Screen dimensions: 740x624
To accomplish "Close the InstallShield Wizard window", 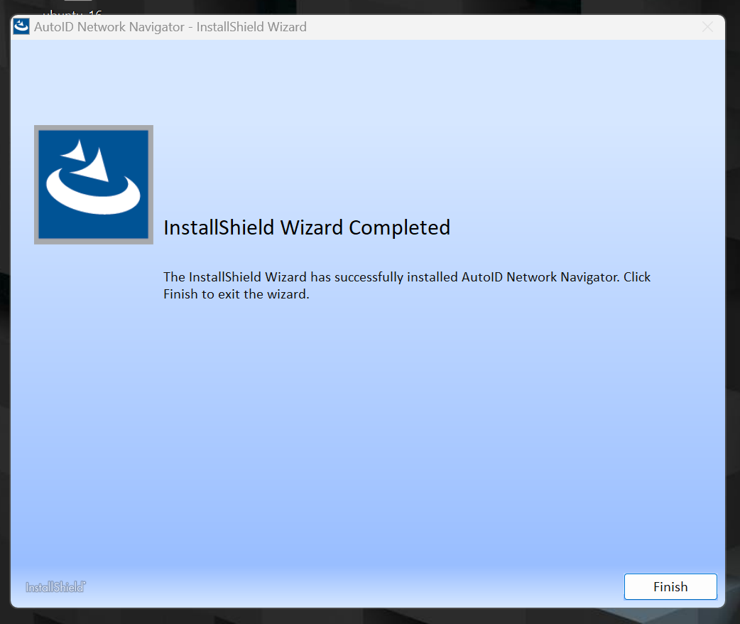I will click(707, 27).
